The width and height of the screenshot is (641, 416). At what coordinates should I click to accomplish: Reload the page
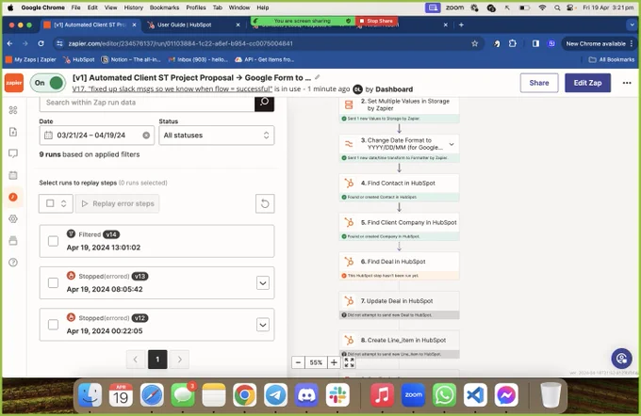pos(41,43)
